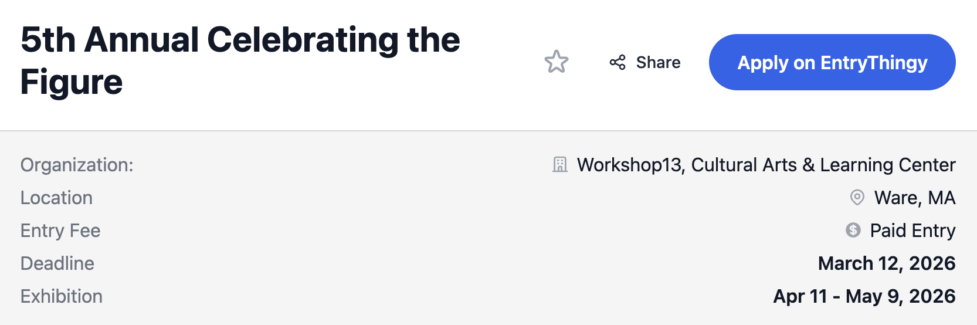The image size is (977, 325).
Task: Select the Ware, MA location text
Action: (x=914, y=198)
